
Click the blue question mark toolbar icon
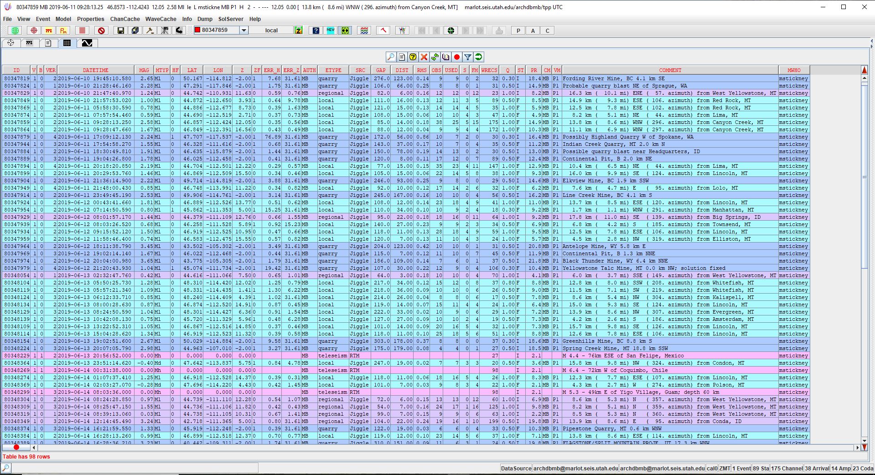[x=316, y=31]
